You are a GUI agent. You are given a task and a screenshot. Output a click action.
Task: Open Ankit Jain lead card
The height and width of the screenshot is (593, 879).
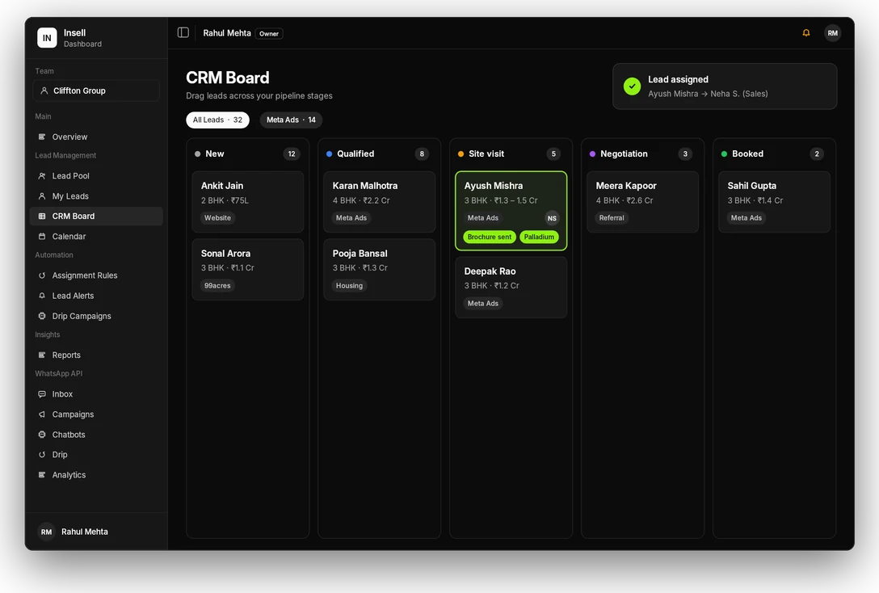pyautogui.click(x=248, y=202)
